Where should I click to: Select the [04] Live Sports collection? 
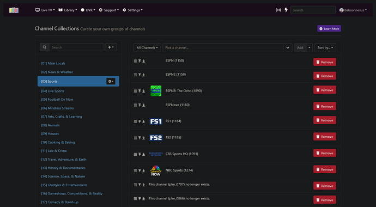pyautogui.click(x=52, y=91)
